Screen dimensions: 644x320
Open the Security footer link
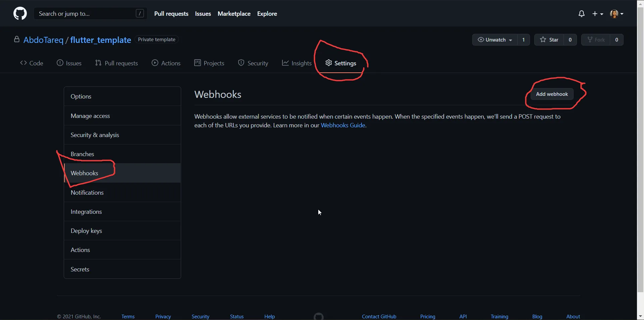tap(200, 316)
